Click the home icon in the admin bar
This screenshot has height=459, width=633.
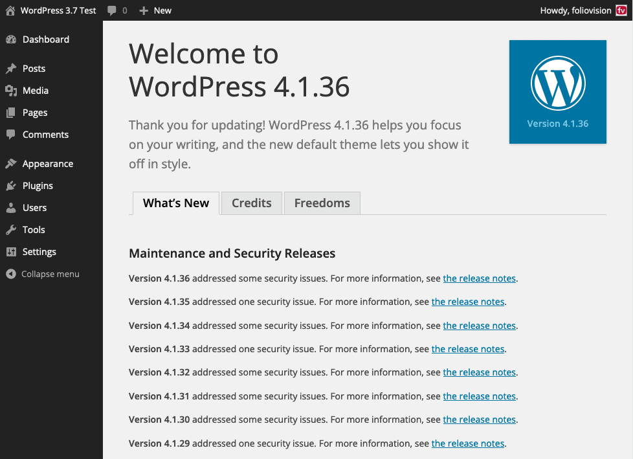click(10, 10)
